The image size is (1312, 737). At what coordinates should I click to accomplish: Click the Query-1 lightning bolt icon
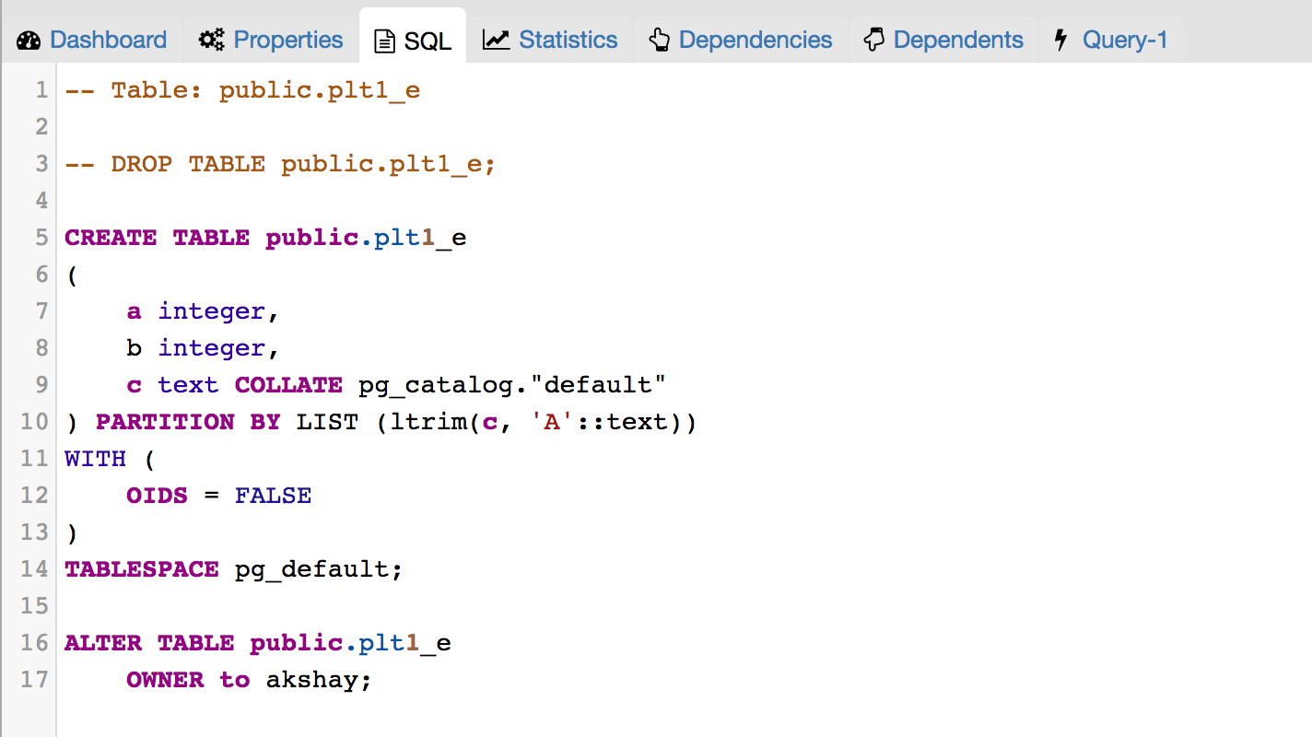click(1061, 41)
